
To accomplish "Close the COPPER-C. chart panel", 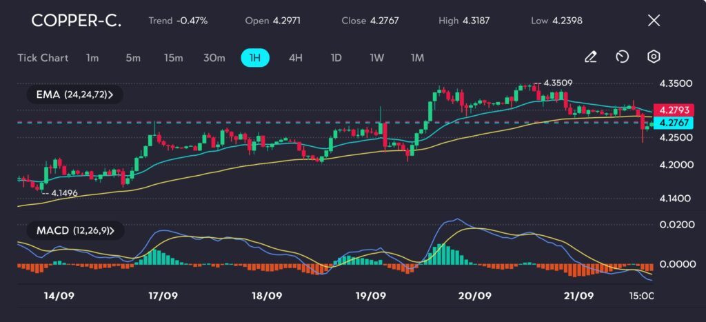I will [x=654, y=20].
